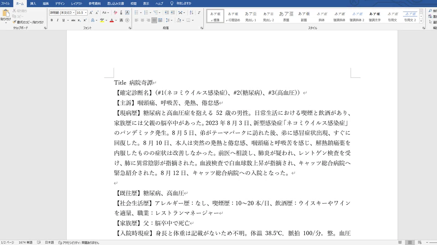Open the Review (校閲) tab
The height and width of the screenshot is (245, 437).
click(134, 3)
